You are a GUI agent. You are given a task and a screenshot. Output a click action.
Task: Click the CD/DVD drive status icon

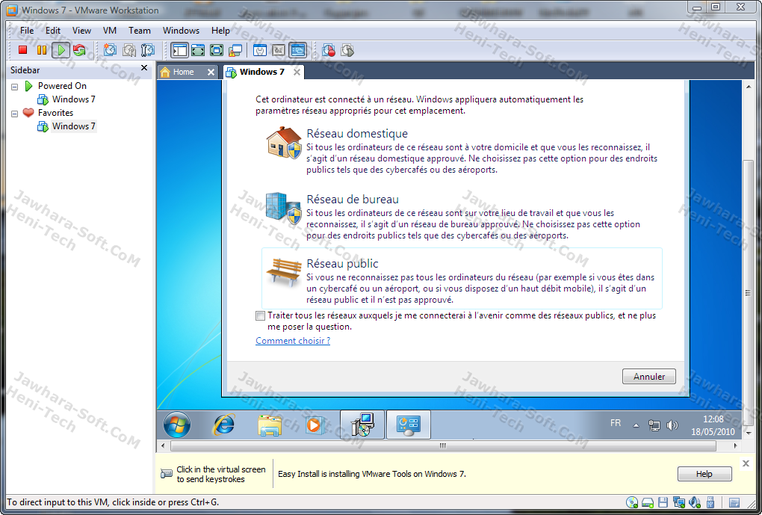tap(632, 502)
